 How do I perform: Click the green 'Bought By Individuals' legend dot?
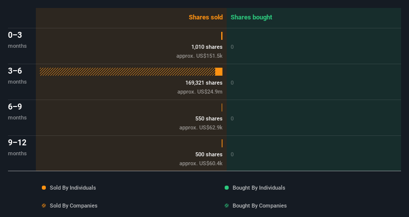[x=227, y=188]
